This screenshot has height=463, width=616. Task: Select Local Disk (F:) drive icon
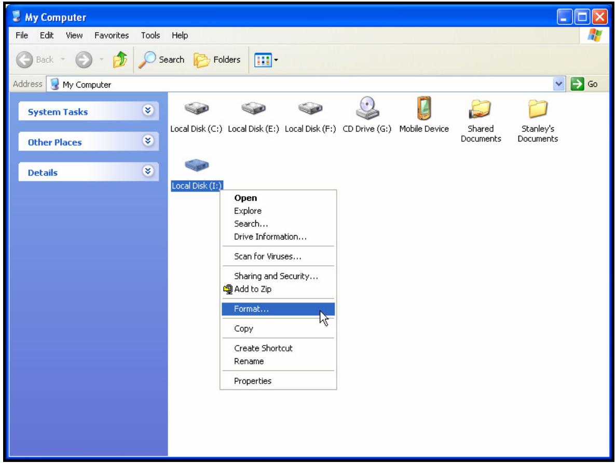(x=310, y=108)
